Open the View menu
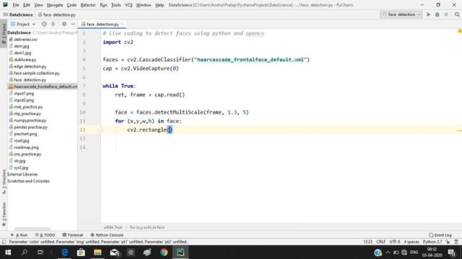Viewport: 462px width, 259px height. point(38,5)
